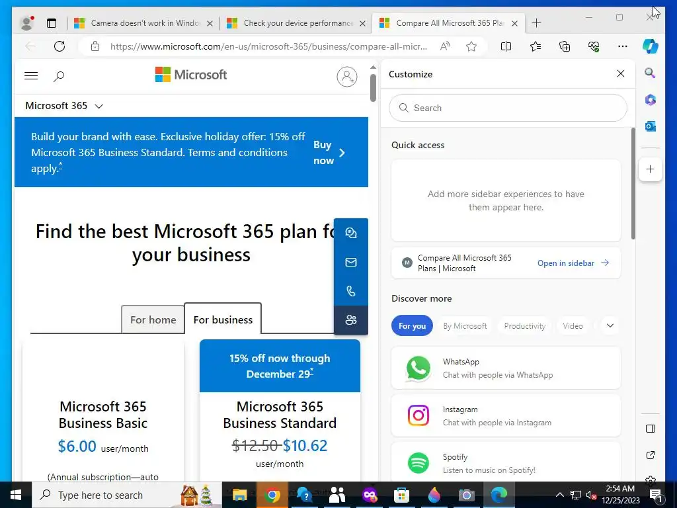The height and width of the screenshot is (508, 677).
Task: Click the Microsoft account sign-in icon
Action: [347, 77]
